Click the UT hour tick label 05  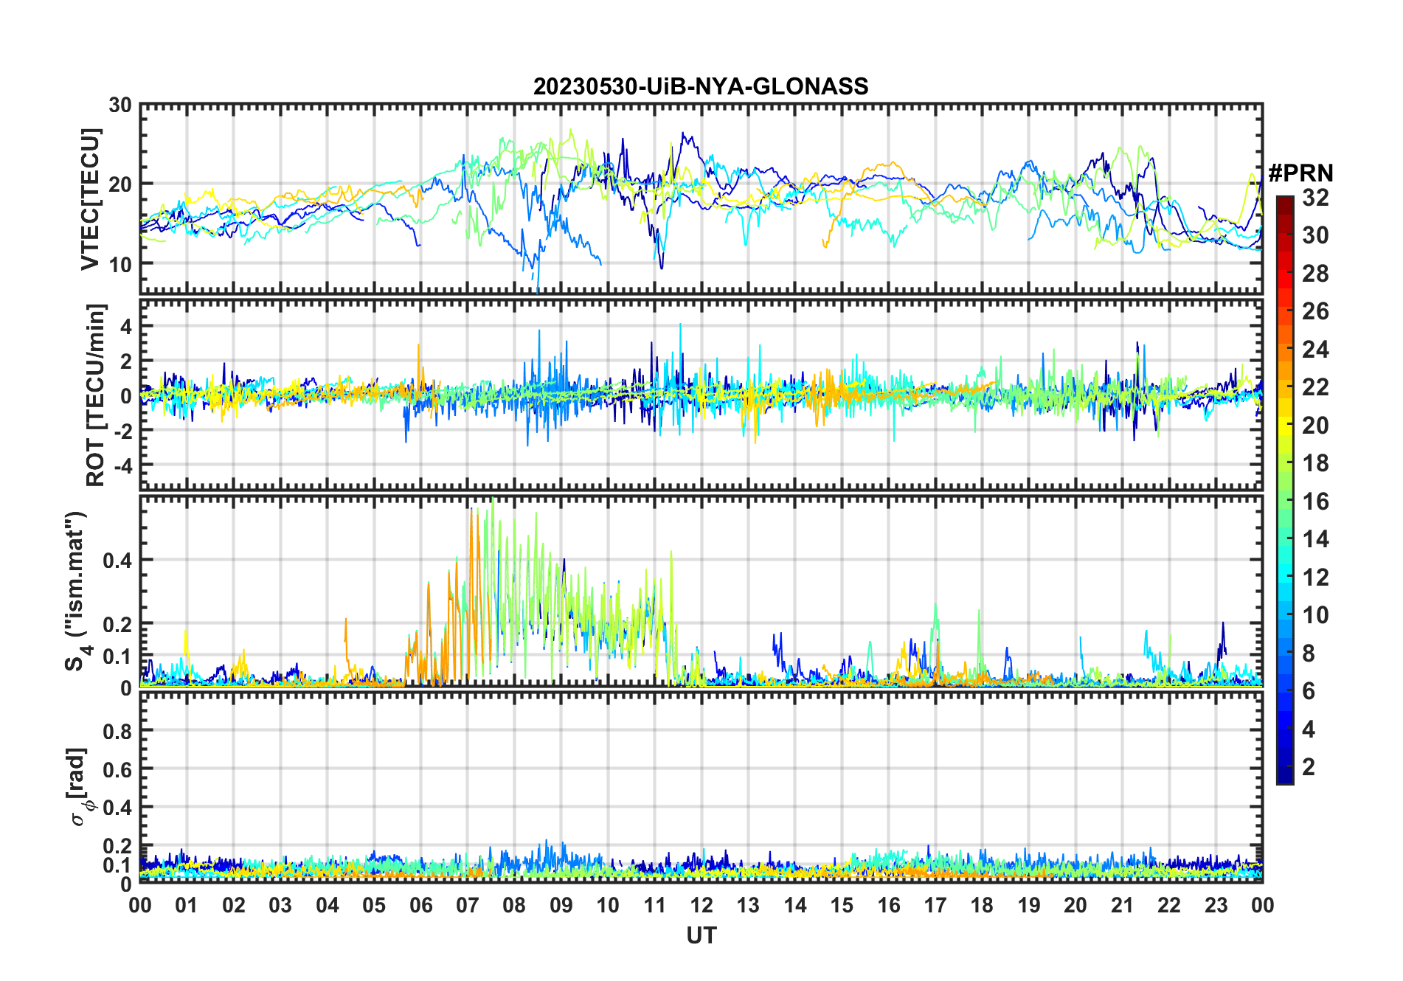374,906
